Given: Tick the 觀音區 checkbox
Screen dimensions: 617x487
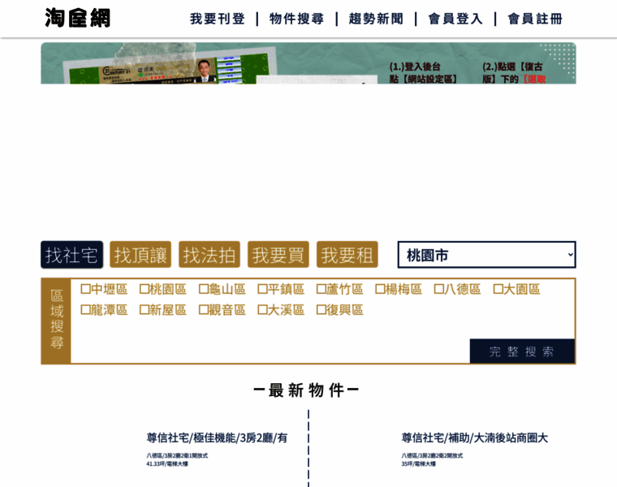Looking at the screenshot, I should (x=204, y=310).
